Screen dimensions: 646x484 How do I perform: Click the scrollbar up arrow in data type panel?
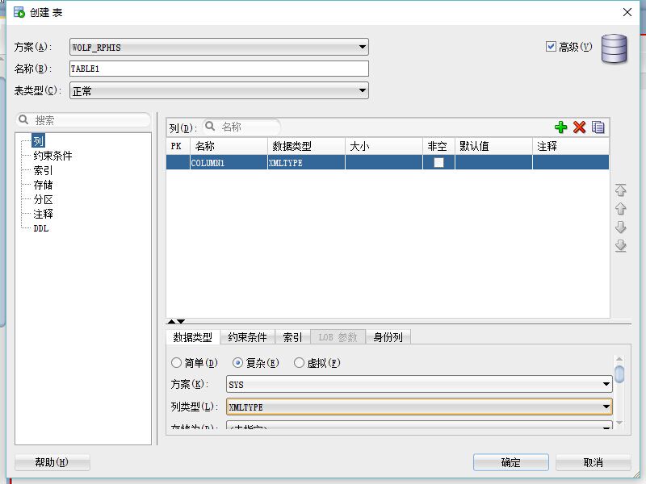[x=619, y=359]
